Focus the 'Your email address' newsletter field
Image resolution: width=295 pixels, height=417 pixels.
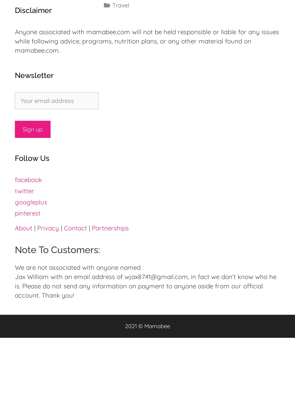(x=57, y=101)
